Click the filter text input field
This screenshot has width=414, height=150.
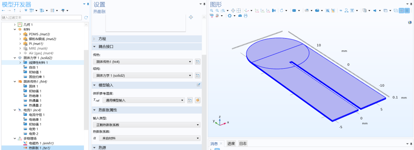tap(41, 18)
